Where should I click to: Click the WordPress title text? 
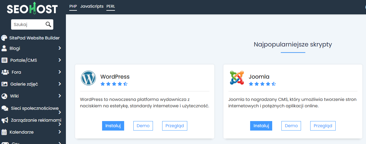(115, 76)
